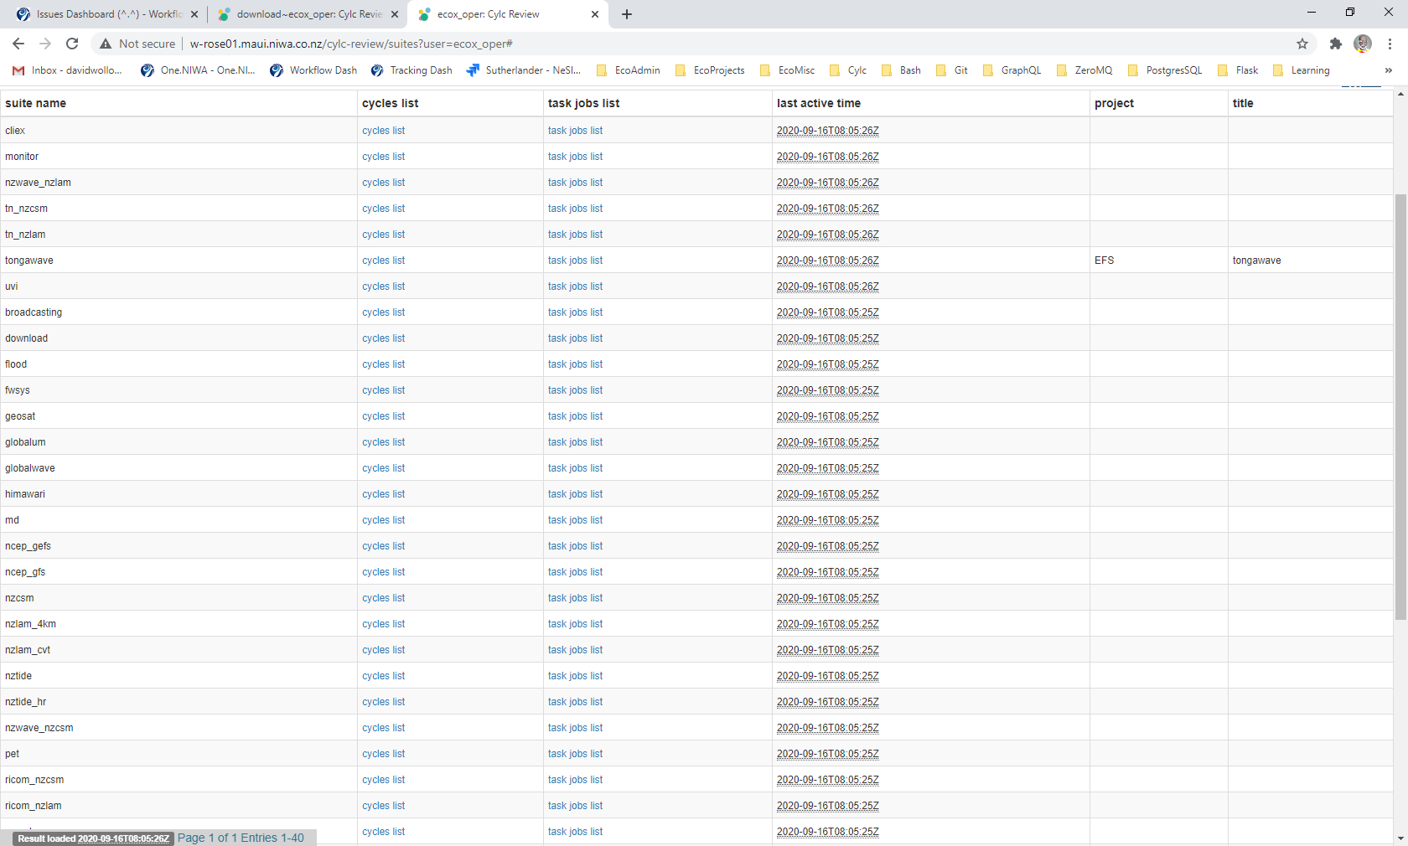Select the broadcasting row's last active time
This screenshot has height=846, width=1408.
pyautogui.click(x=827, y=312)
